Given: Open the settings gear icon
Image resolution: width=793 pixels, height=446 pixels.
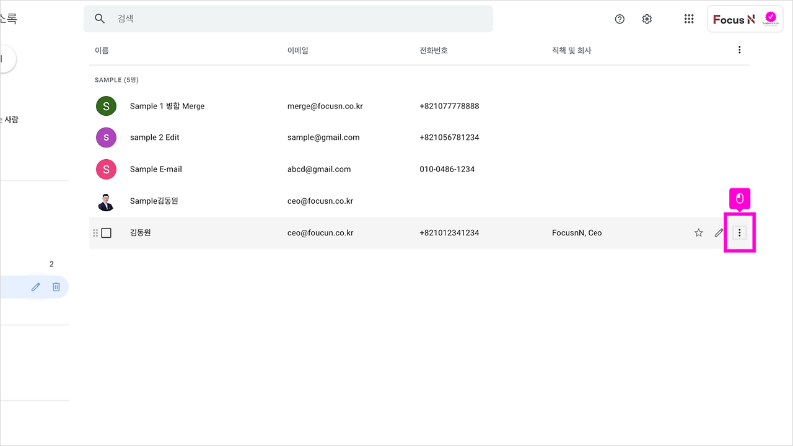Looking at the screenshot, I should click(x=647, y=19).
